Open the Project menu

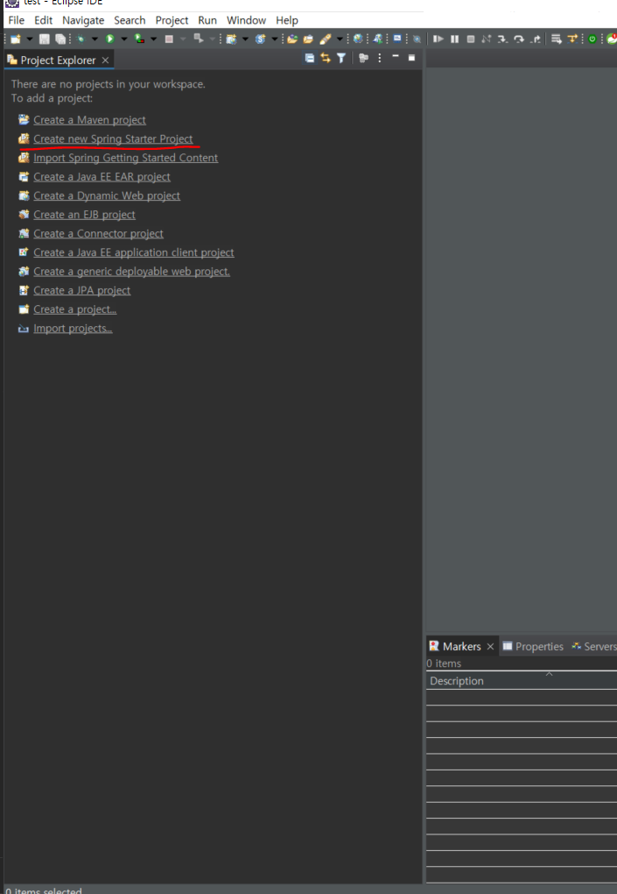coord(172,20)
